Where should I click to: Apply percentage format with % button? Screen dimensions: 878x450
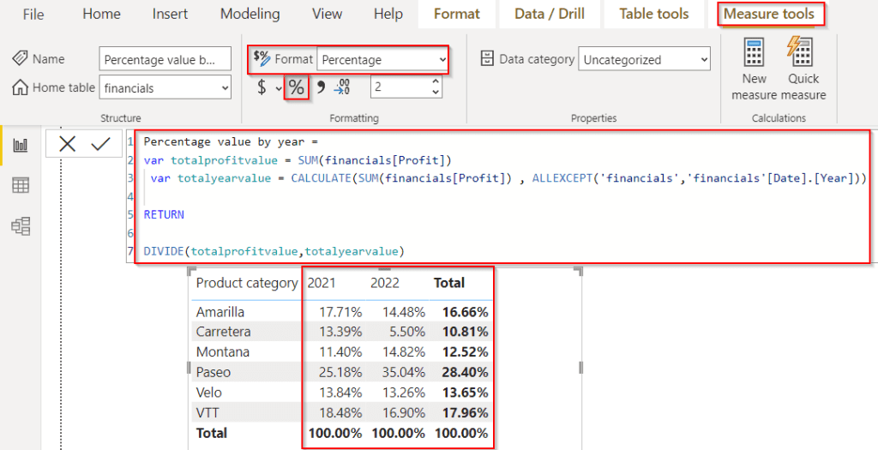coord(296,87)
